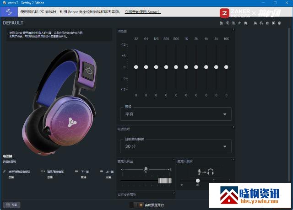
Task: Click the 1K equalizer slider knob
Action: pyautogui.click(x=186, y=67)
